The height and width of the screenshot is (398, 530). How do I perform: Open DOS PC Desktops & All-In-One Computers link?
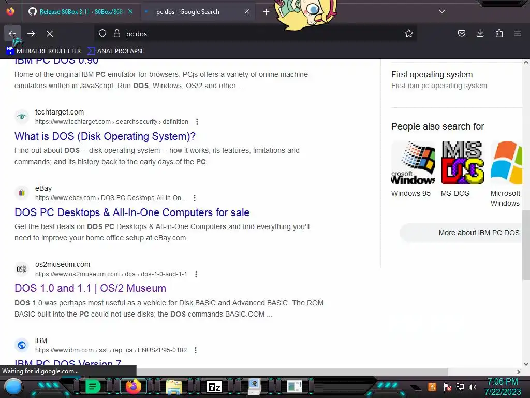(132, 212)
